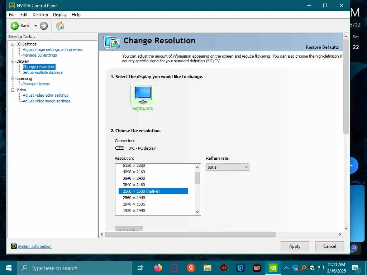This screenshot has width=367, height=275.
Task: Open the Desktop menu
Action: pyautogui.click(x=40, y=14)
